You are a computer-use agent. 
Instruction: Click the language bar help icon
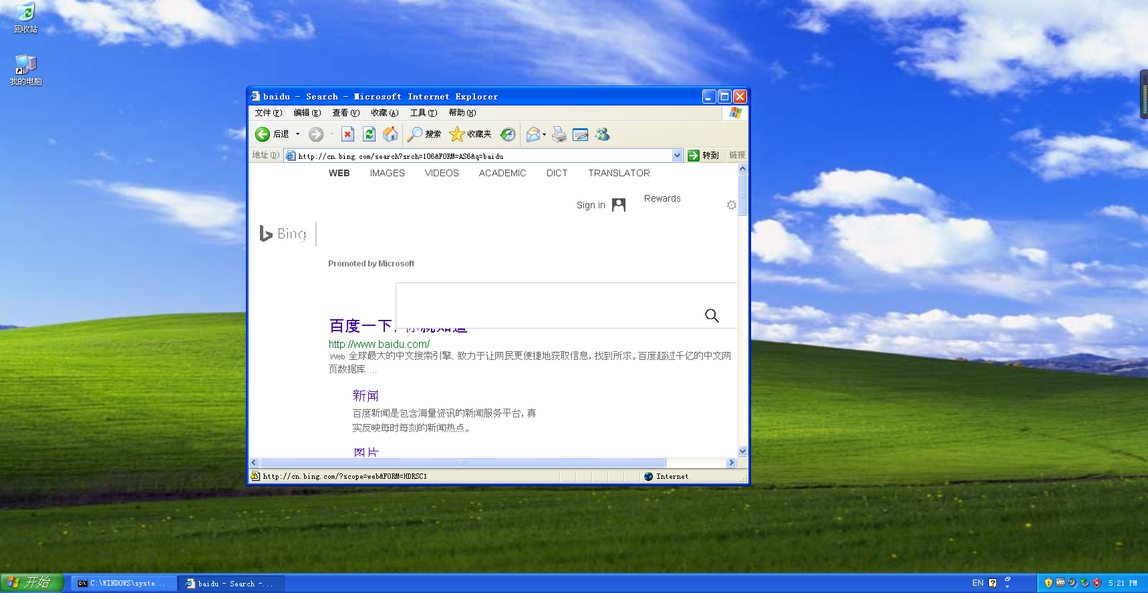coord(993,583)
